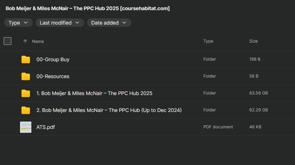Tick the select-all checkbox in header

click(7, 41)
